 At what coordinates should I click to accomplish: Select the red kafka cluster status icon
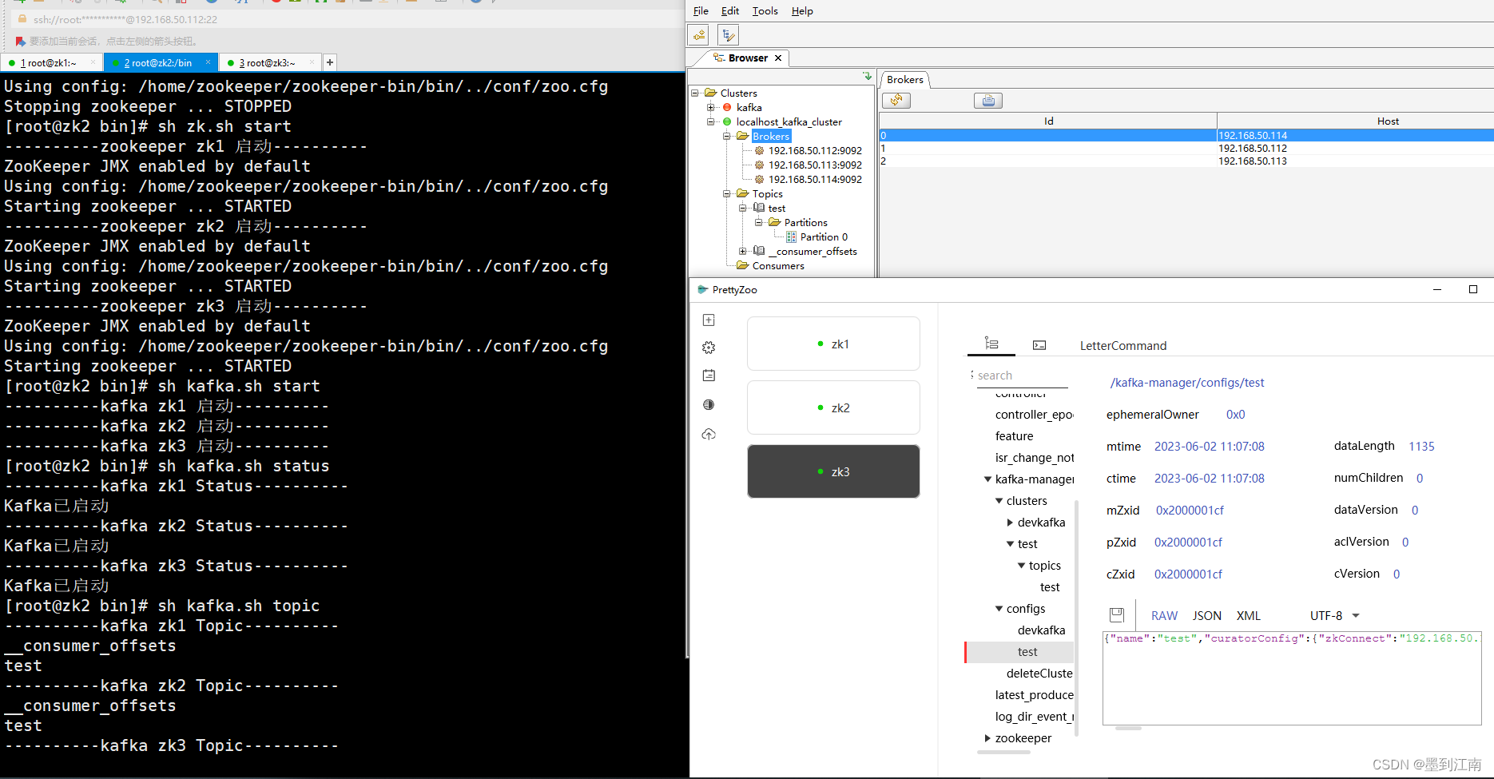(727, 107)
